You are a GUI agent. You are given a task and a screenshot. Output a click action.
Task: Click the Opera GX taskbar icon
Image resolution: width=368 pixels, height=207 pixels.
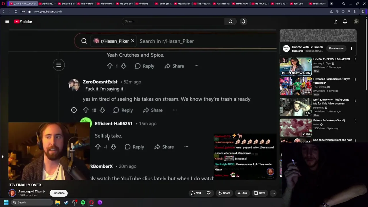point(91,202)
